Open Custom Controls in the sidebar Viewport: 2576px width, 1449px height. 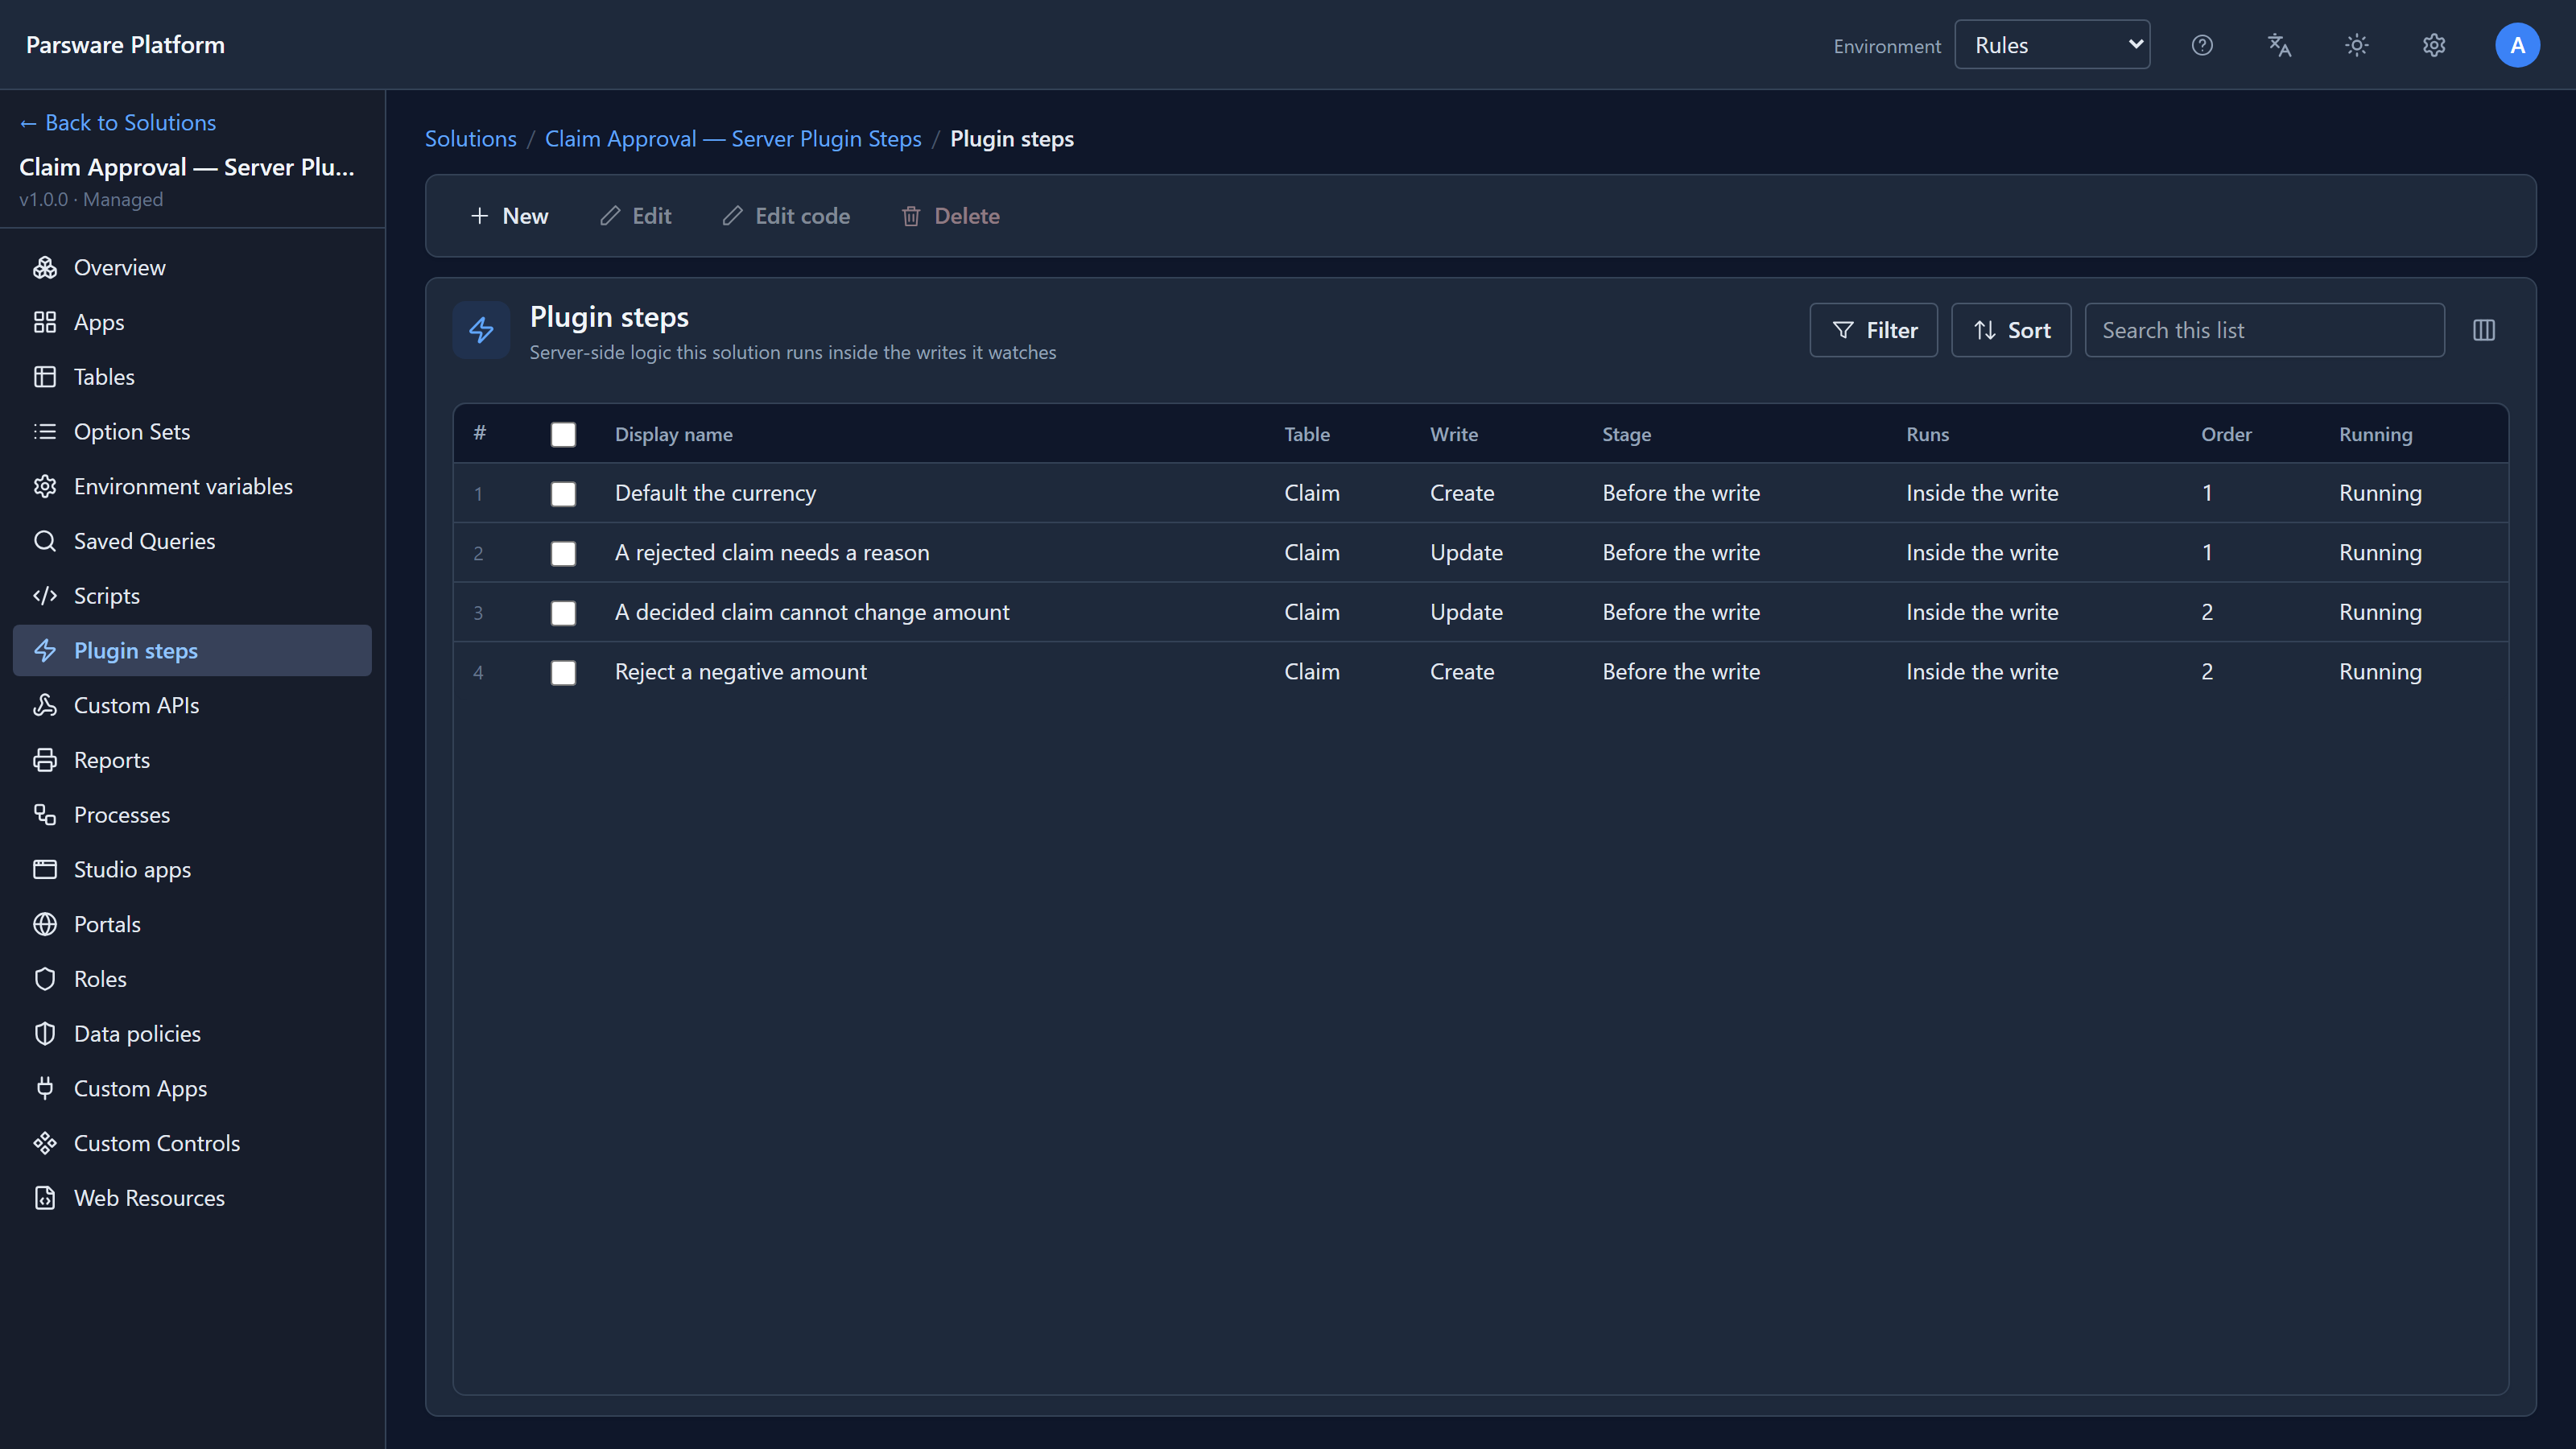[192, 1143]
